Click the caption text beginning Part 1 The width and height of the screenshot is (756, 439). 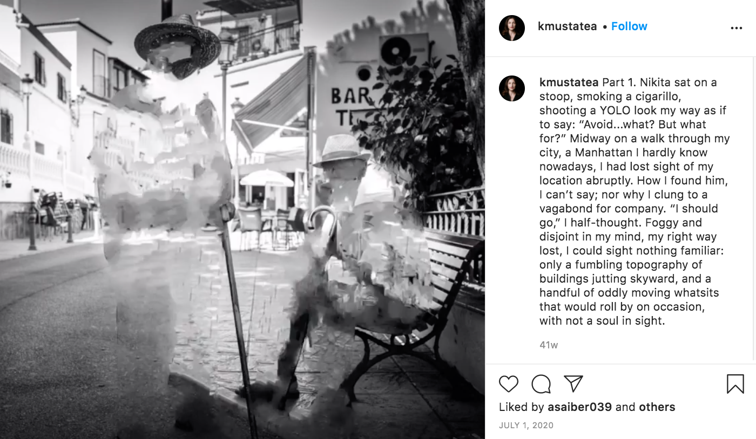(634, 202)
